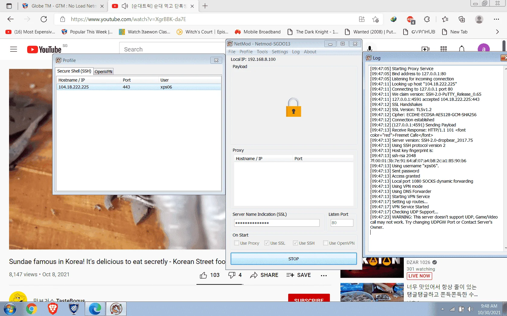The image size is (507, 316).
Task: Open the NetMod Profile menu
Action: (246, 52)
